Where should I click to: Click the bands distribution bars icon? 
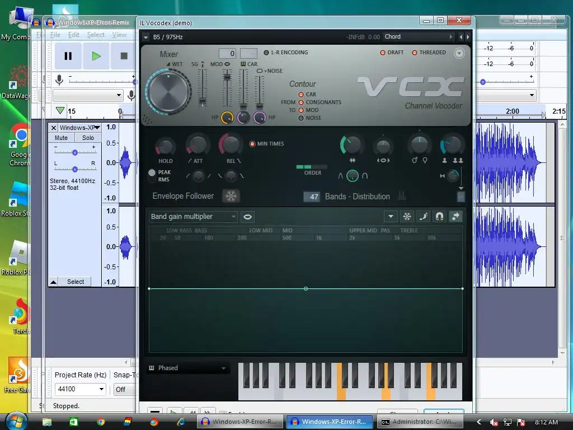click(401, 196)
